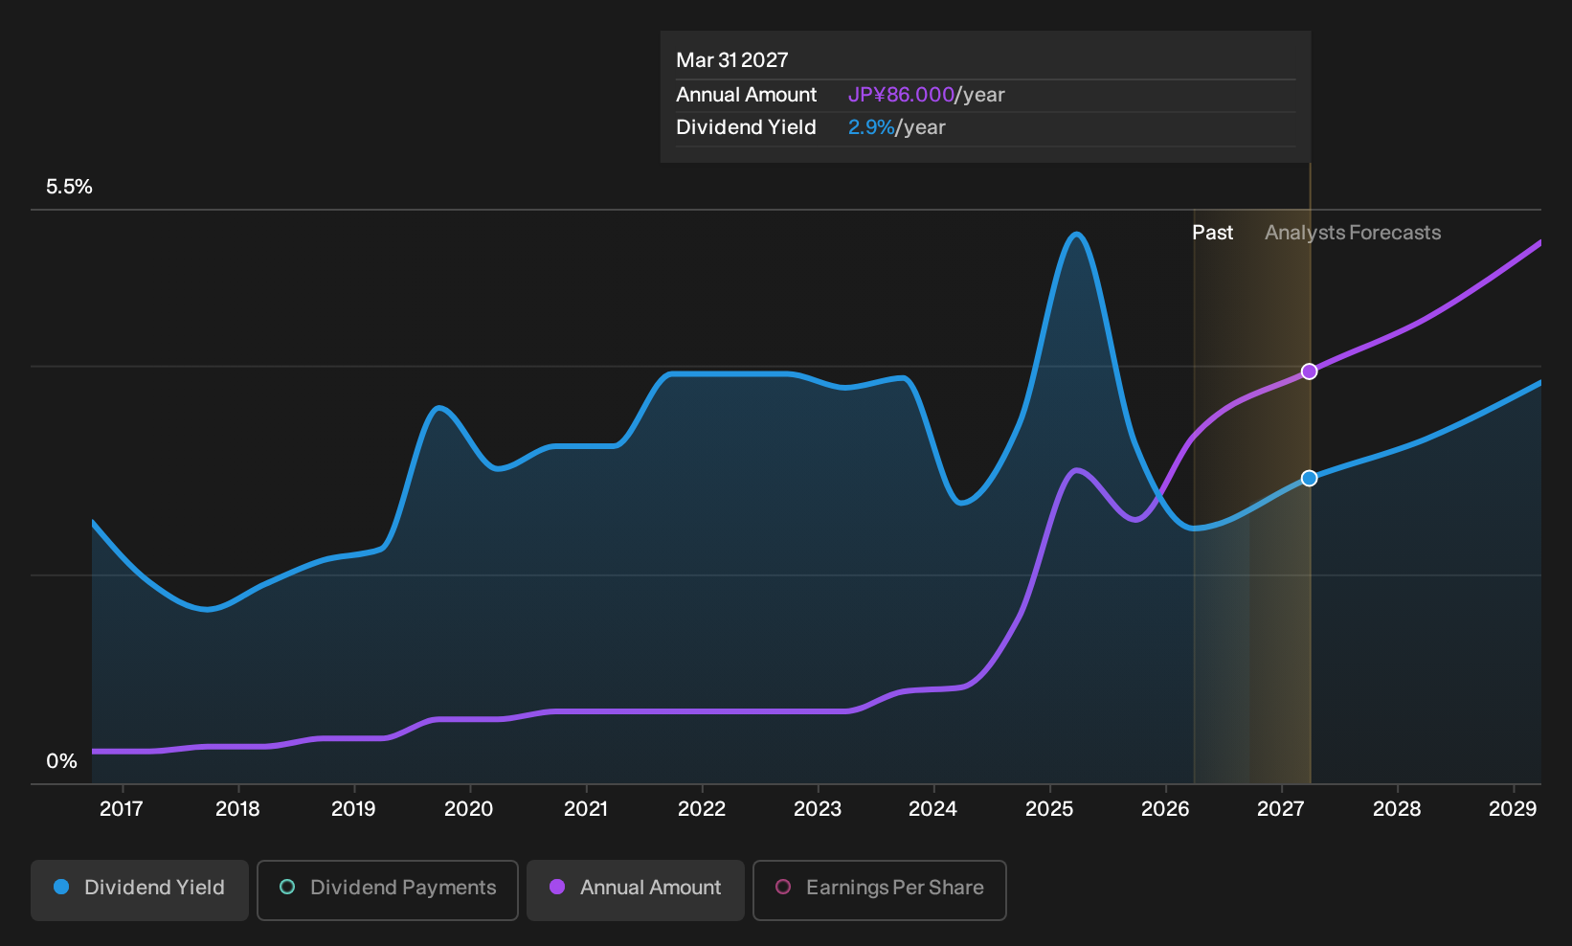Image resolution: width=1572 pixels, height=946 pixels.
Task: Click the JP¥86.000 annual amount value
Action: (x=901, y=95)
